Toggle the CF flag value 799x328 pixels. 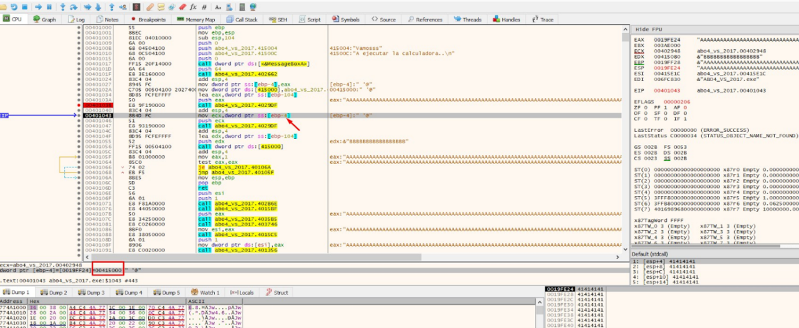646,118
